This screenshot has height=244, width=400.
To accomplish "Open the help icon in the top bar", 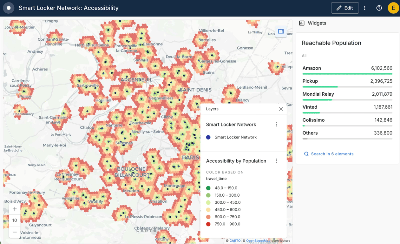I will click(379, 8).
